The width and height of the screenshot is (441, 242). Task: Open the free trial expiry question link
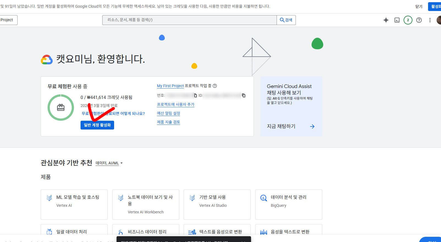tap(113, 113)
